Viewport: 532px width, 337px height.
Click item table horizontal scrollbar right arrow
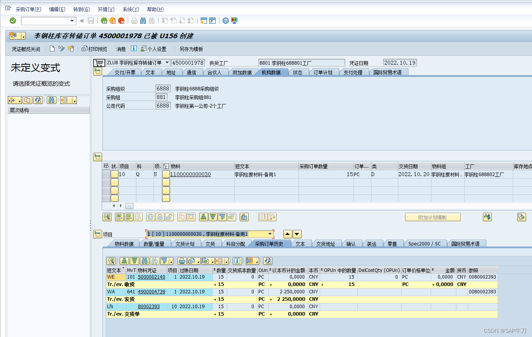click(120, 206)
